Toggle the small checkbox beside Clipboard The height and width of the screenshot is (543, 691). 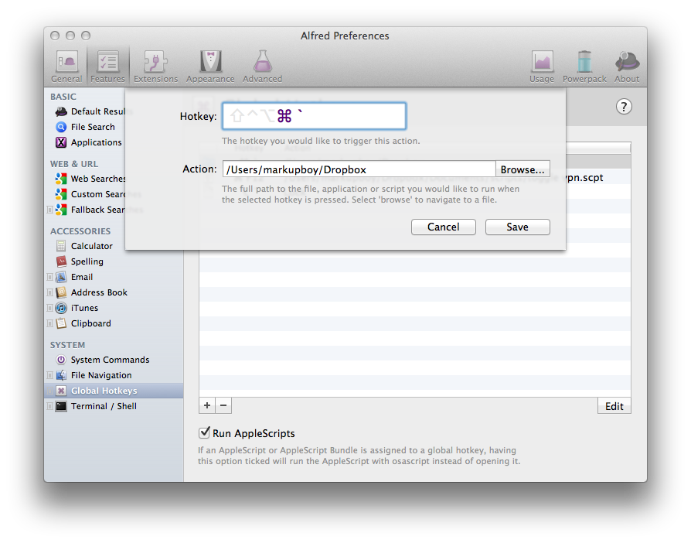pyautogui.click(x=49, y=323)
